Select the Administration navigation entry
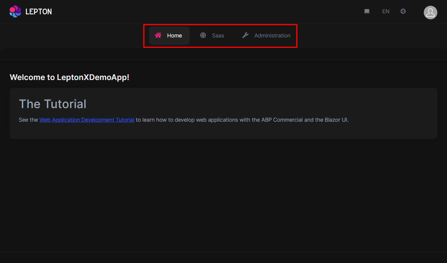Screen dimensions: 447x263 (272, 35)
